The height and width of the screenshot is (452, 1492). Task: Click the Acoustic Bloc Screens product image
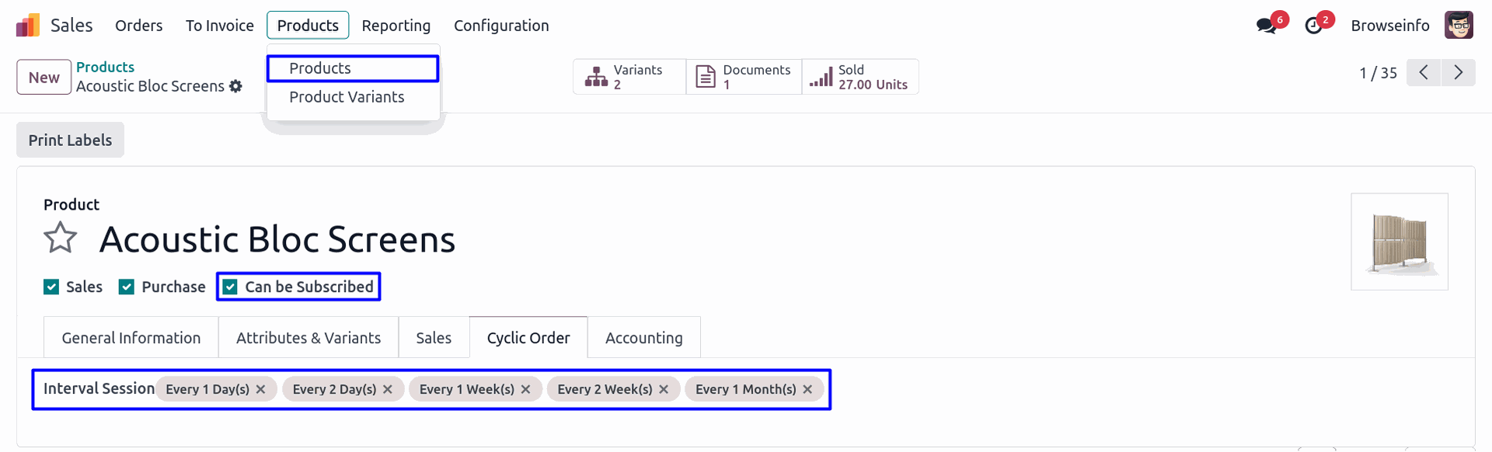1399,242
